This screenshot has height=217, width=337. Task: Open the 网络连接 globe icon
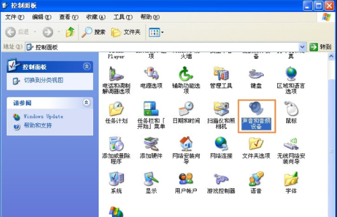[221, 144]
